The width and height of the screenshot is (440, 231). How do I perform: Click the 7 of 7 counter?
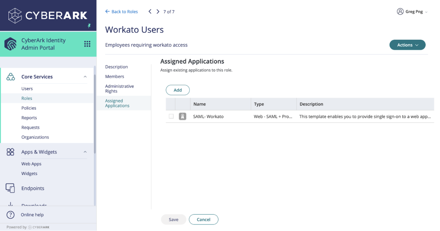click(169, 12)
